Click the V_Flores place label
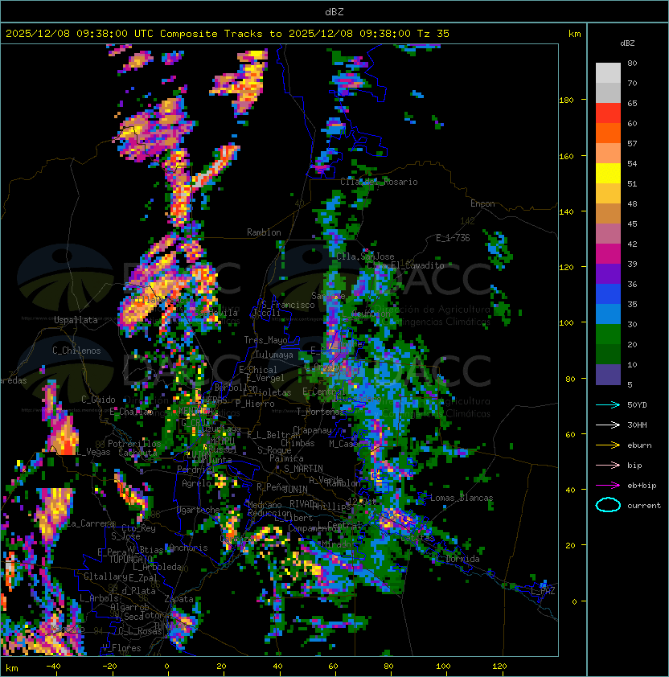 point(121,648)
